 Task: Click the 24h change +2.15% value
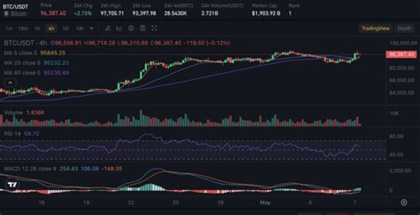tap(83, 13)
